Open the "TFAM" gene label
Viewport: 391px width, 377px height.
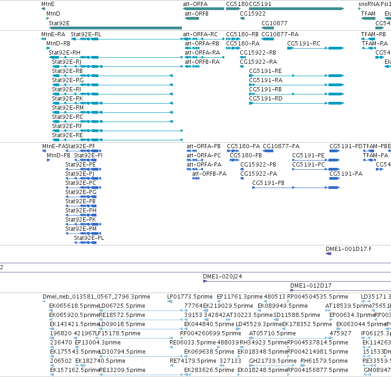[368, 14]
